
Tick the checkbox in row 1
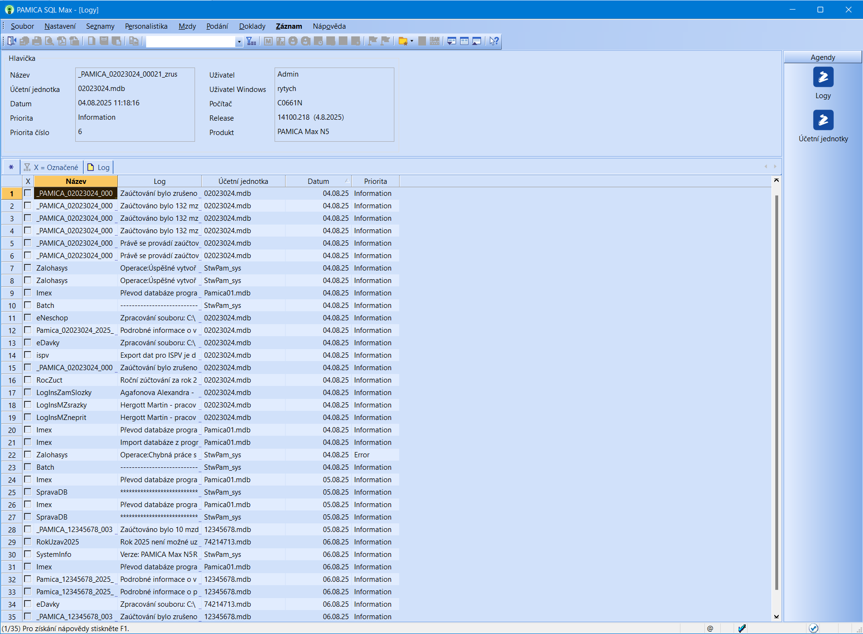[x=28, y=193]
